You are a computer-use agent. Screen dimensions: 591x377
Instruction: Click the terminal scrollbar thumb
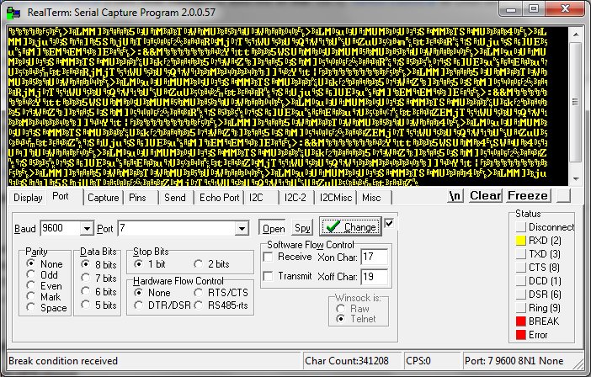click(576, 102)
